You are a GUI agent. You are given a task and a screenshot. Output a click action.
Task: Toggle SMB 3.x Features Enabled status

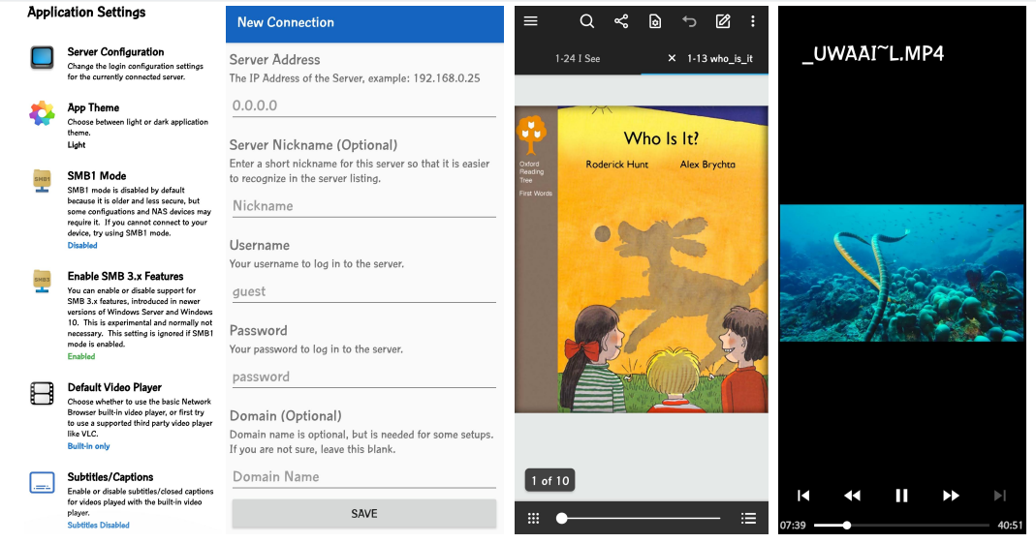pos(81,356)
